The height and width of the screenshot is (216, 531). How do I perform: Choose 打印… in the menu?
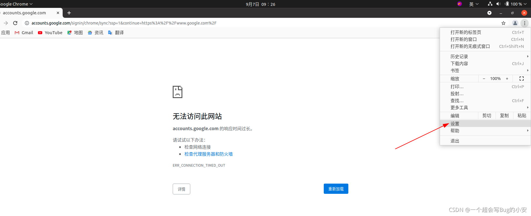pyautogui.click(x=485, y=87)
